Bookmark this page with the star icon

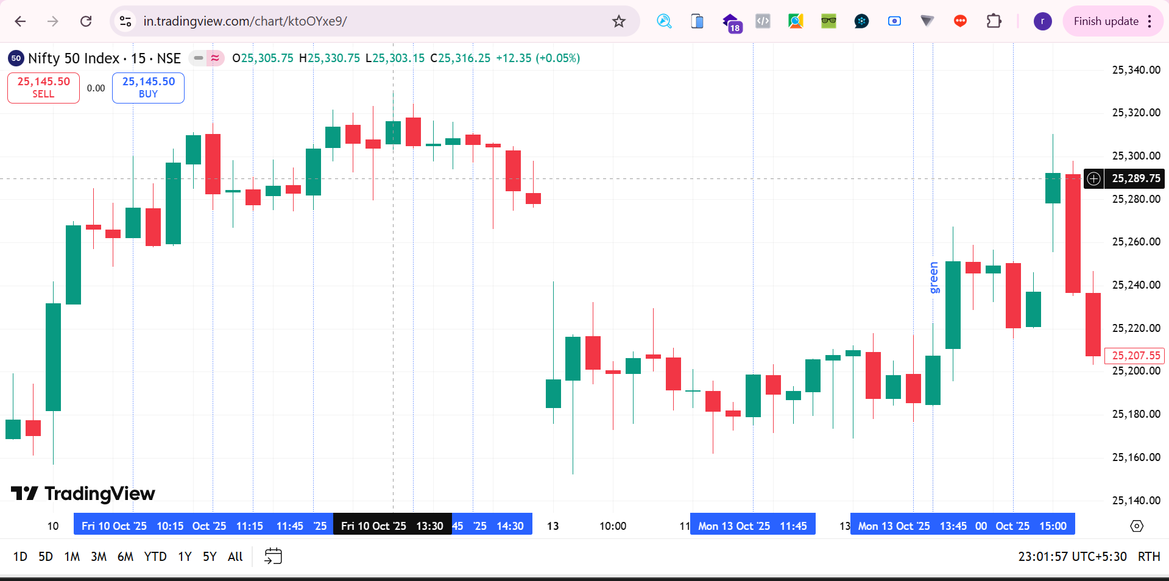coord(618,21)
